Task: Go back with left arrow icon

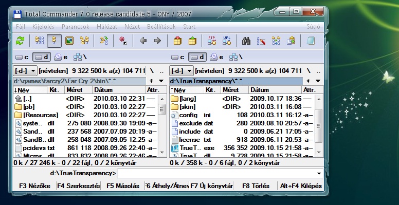Action: (143, 41)
